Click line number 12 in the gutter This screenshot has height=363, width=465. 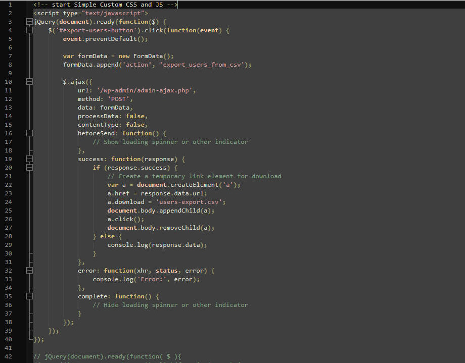coord(9,99)
